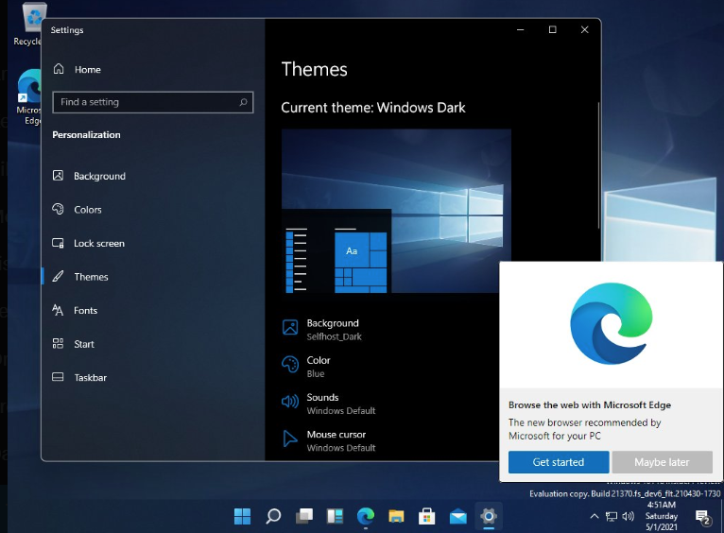Viewport: 724px width, 533px height.
Task: Click the Find a setting search box
Action: point(147,102)
